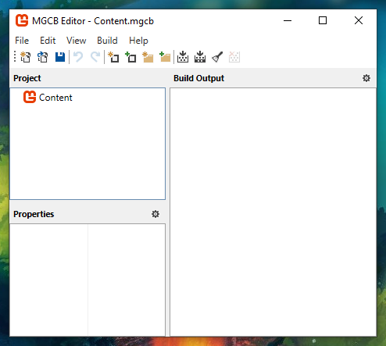Click the Rebuild toolbar icon

(200, 57)
